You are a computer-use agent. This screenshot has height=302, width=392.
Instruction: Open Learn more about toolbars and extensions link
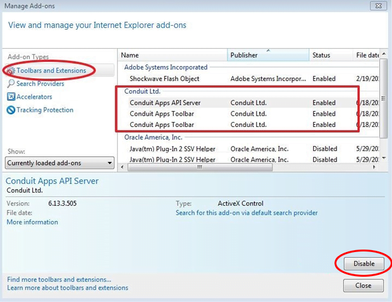[68, 287]
